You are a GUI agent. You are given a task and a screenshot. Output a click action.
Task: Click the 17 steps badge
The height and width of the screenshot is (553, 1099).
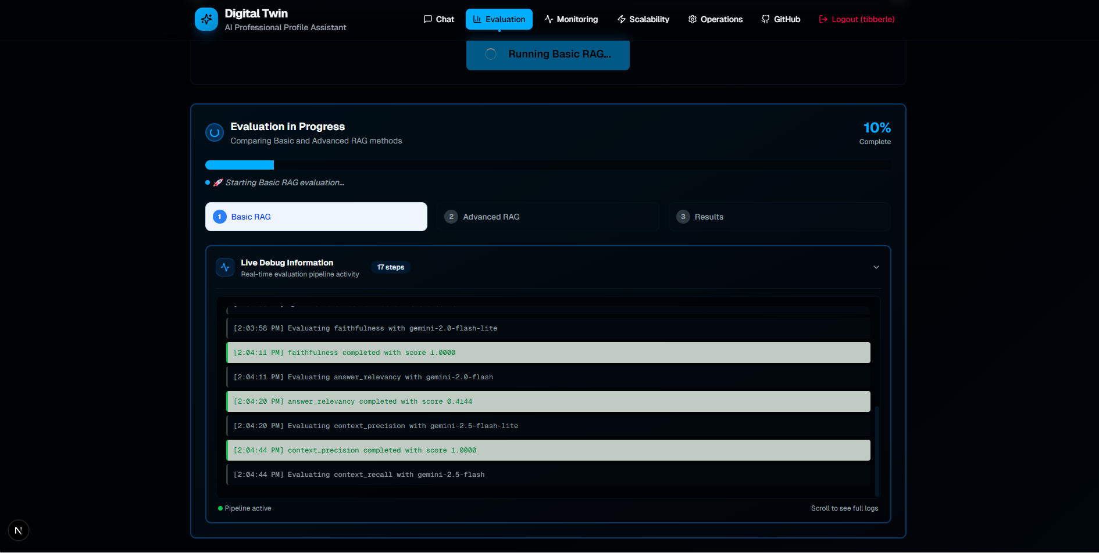390,267
